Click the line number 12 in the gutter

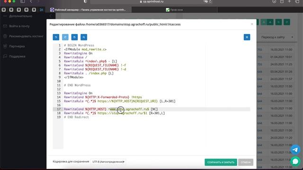click(x=59, y=89)
